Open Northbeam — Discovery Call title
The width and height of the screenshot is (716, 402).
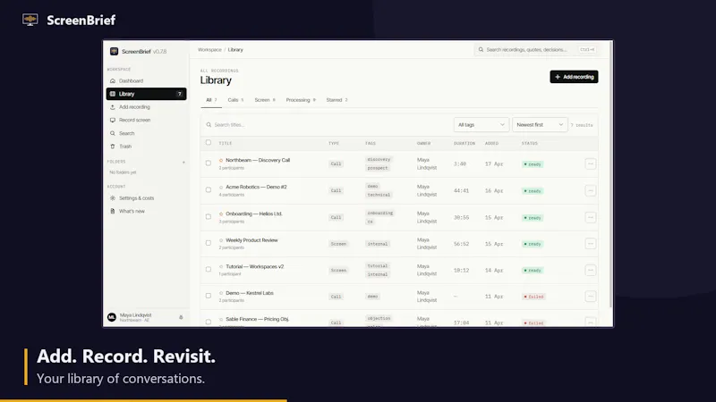click(x=258, y=161)
